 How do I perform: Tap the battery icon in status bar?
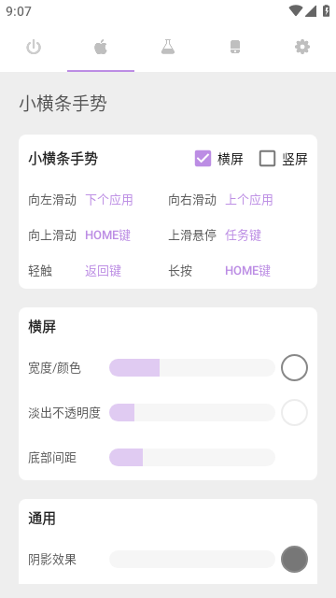tap(327, 10)
